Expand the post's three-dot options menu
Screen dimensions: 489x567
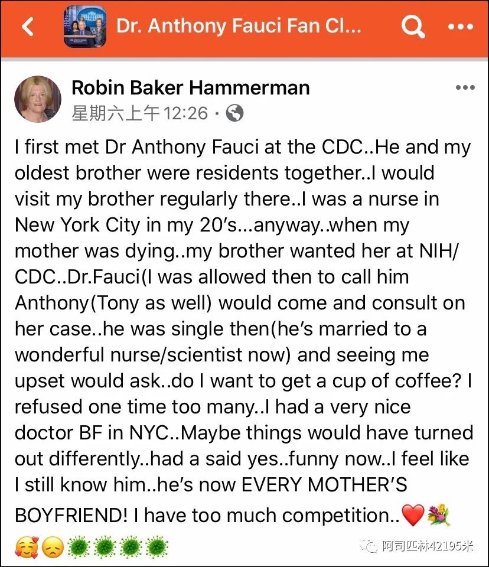[x=465, y=87]
